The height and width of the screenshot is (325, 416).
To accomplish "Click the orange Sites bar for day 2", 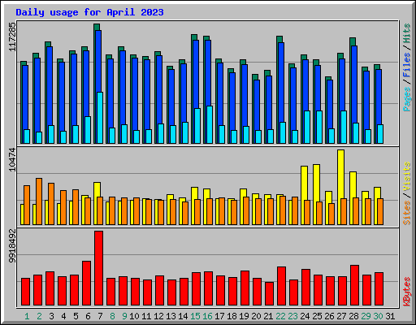I will point(39,201).
